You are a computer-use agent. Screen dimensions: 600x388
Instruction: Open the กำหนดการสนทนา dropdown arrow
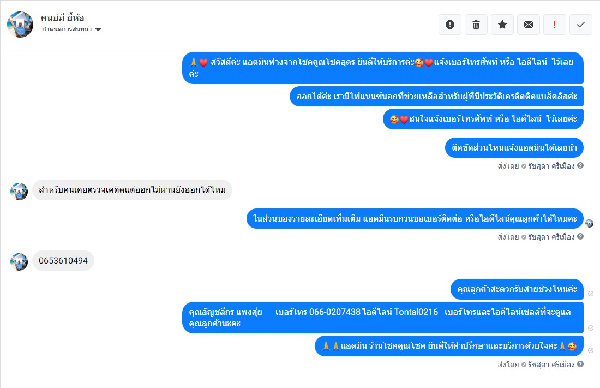[98, 29]
